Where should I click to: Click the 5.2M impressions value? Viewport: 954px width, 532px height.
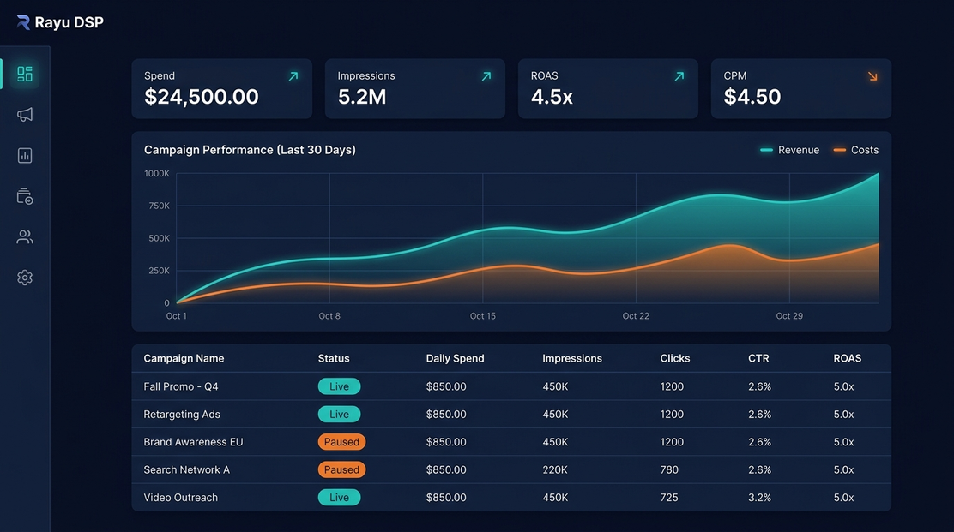tap(362, 97)
